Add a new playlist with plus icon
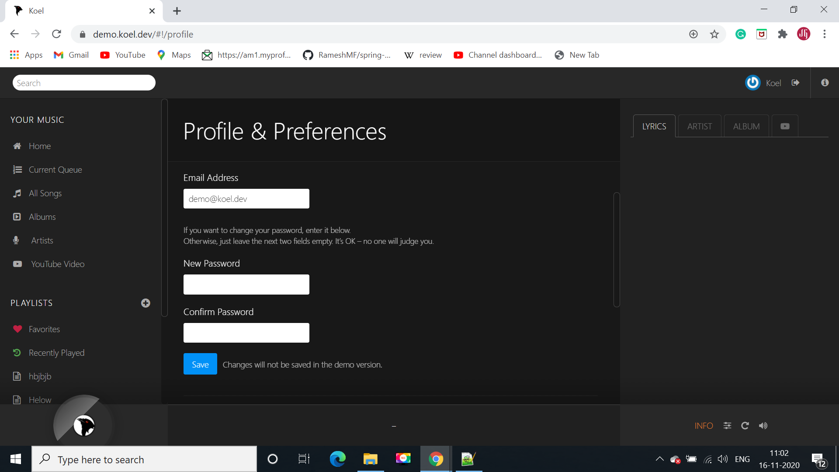This screenshot has height=472, width=839. (x=146, y=303)
